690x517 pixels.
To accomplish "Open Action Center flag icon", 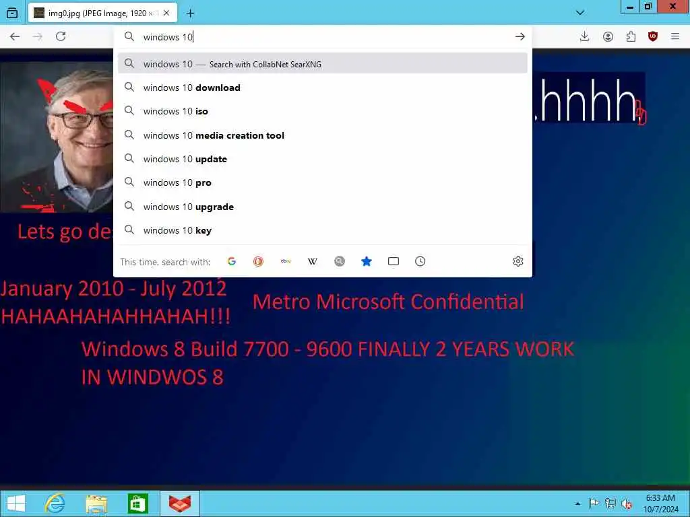I will [594, 504].
